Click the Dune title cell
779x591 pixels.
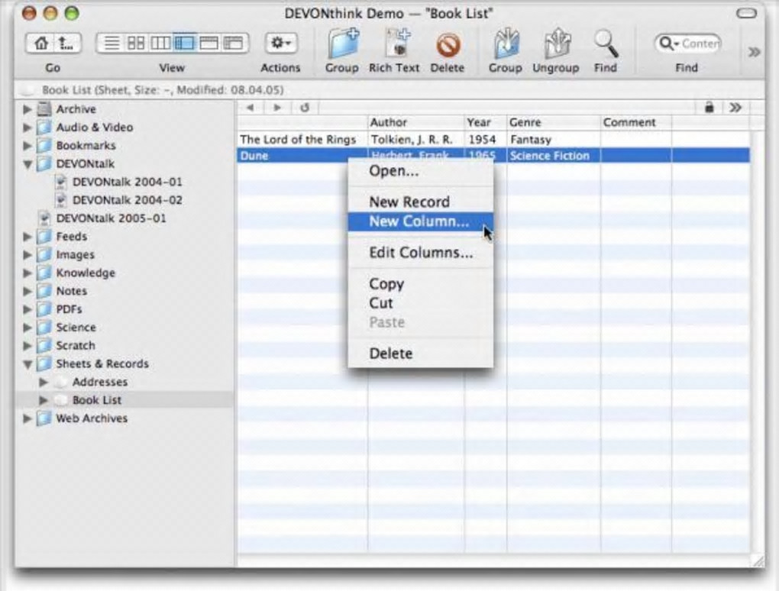pos(302,156)
